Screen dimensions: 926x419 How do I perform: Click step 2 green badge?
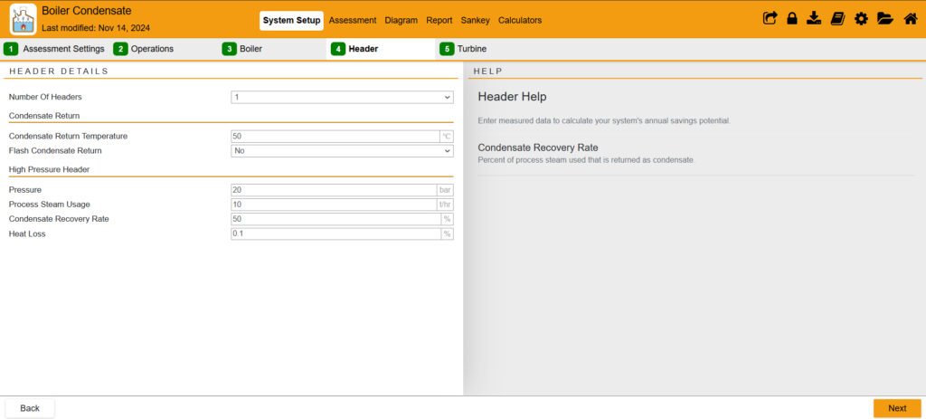(120, 49)
